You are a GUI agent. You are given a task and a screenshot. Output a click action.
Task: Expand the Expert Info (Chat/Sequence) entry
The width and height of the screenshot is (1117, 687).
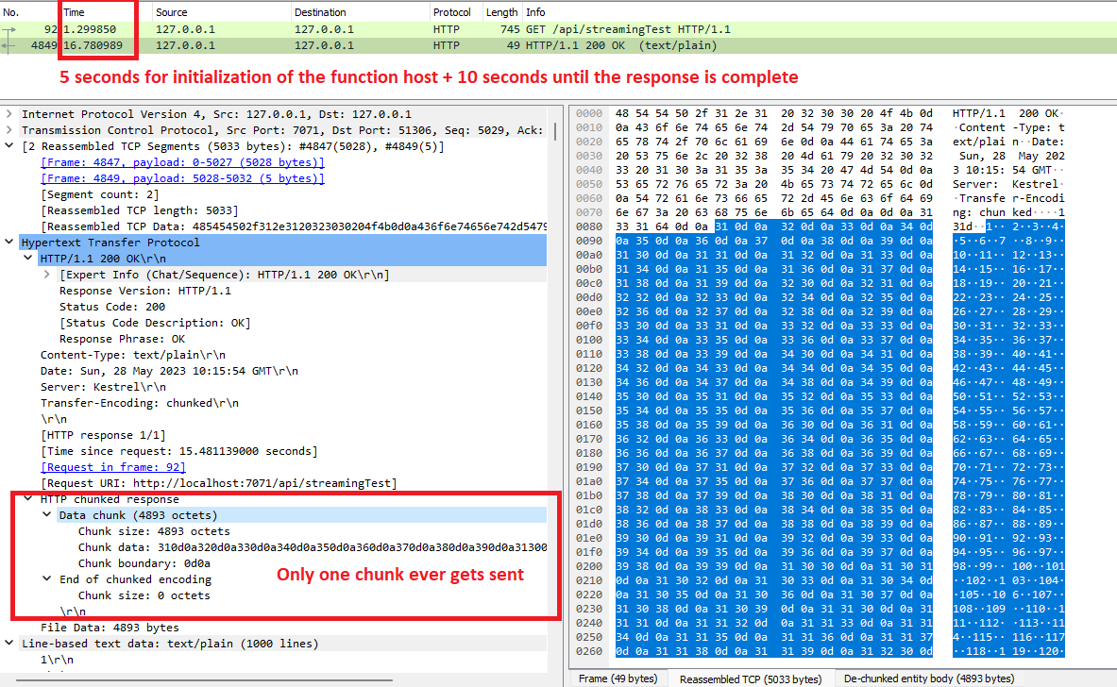coord(47,275)
